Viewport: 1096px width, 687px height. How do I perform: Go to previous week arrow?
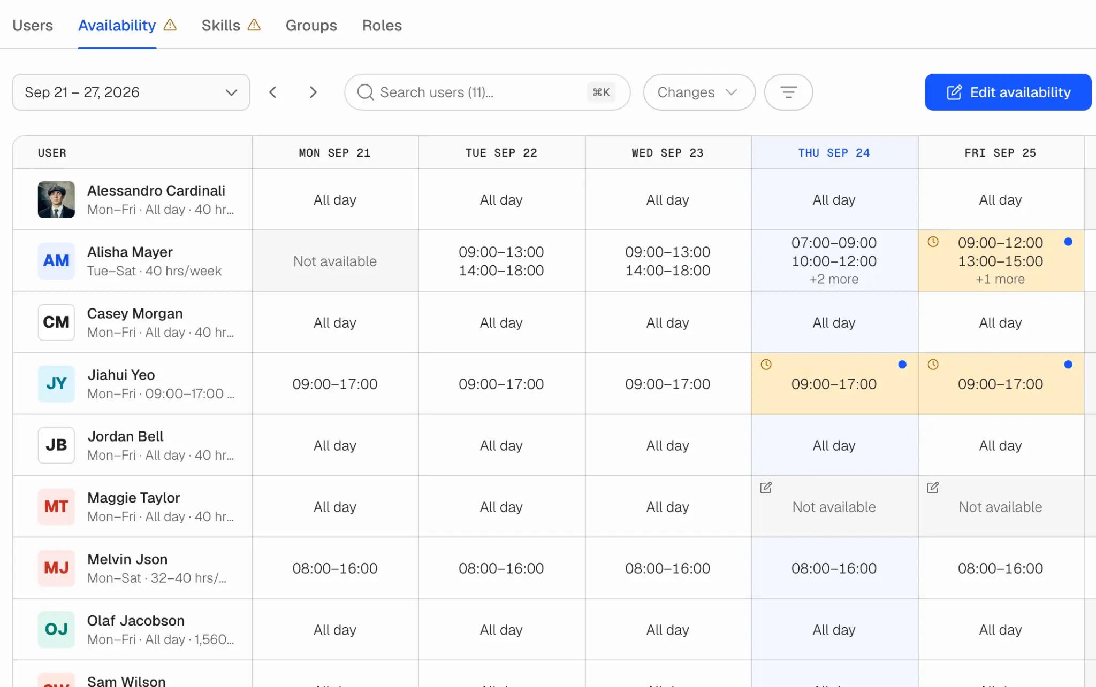pyautogui.click(x=273, y=92)
